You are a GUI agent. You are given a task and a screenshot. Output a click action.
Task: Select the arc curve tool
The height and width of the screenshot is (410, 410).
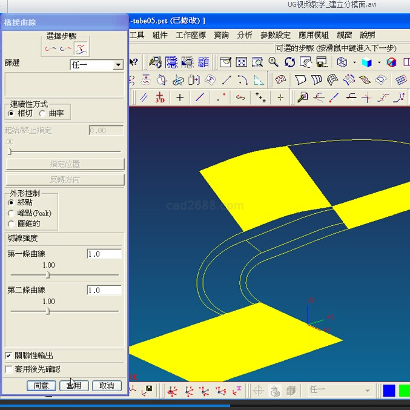242,80
